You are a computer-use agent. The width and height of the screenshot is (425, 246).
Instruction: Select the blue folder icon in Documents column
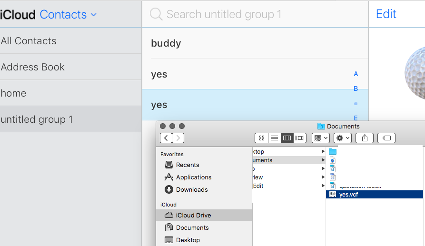tap(333, 151)
